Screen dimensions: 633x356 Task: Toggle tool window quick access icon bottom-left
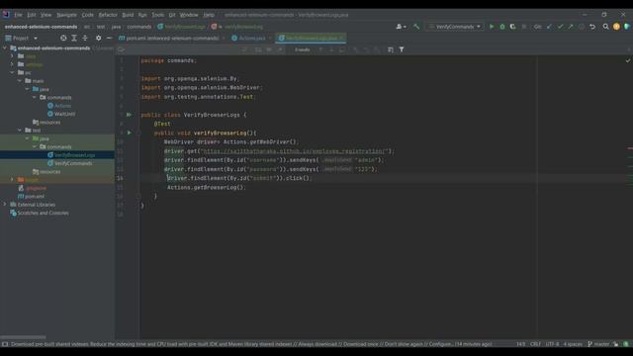(5, 344)
